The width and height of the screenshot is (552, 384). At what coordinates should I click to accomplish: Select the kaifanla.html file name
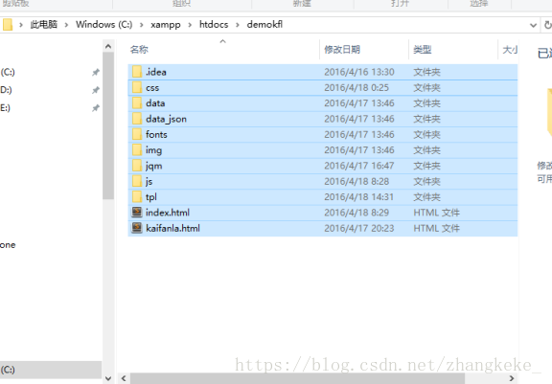(172, 228)
